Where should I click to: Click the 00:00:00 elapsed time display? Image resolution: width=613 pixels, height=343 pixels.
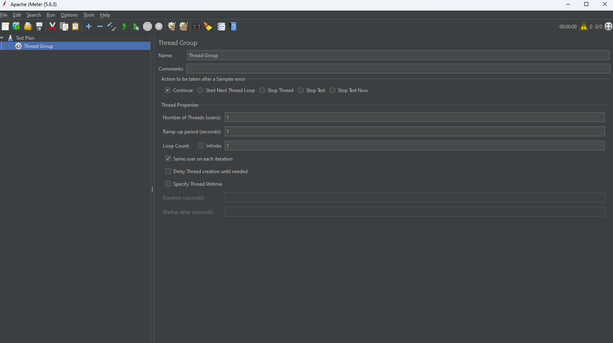coord(568,26)
